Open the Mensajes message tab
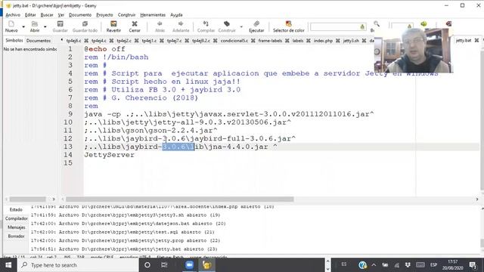Image resolution: width=484 pixels, height=272 pixels. pos(16,227)
